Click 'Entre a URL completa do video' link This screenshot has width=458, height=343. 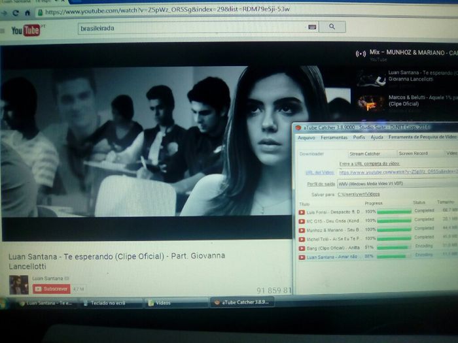(370, 163)
